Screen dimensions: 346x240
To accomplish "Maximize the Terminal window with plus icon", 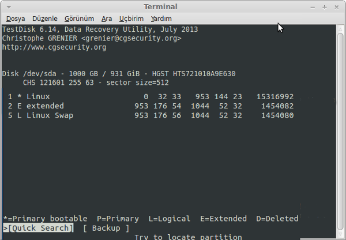I will click(324, 7).
